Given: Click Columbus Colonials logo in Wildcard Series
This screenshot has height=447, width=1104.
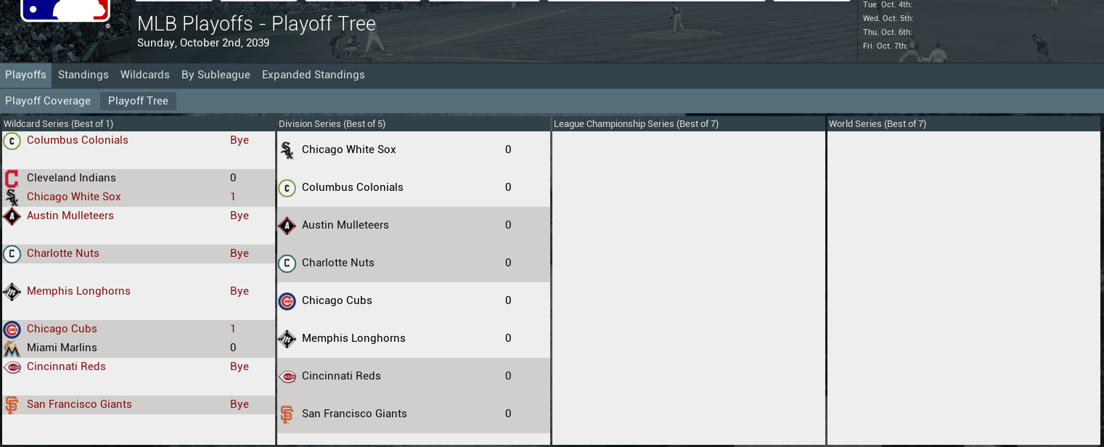Looking at the screenshot, I should click(x=12, y=141).
